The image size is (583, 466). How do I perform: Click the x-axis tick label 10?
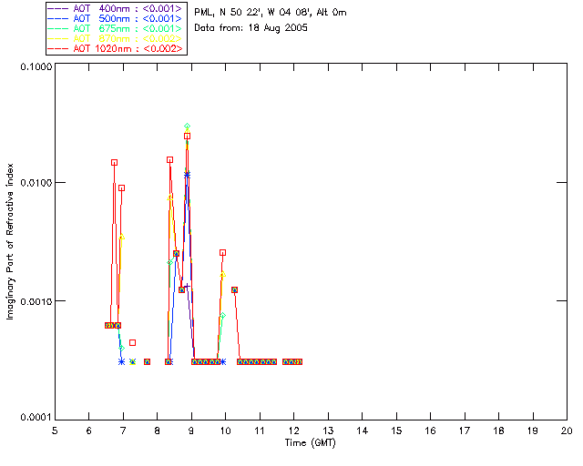(x=225, y=431)
